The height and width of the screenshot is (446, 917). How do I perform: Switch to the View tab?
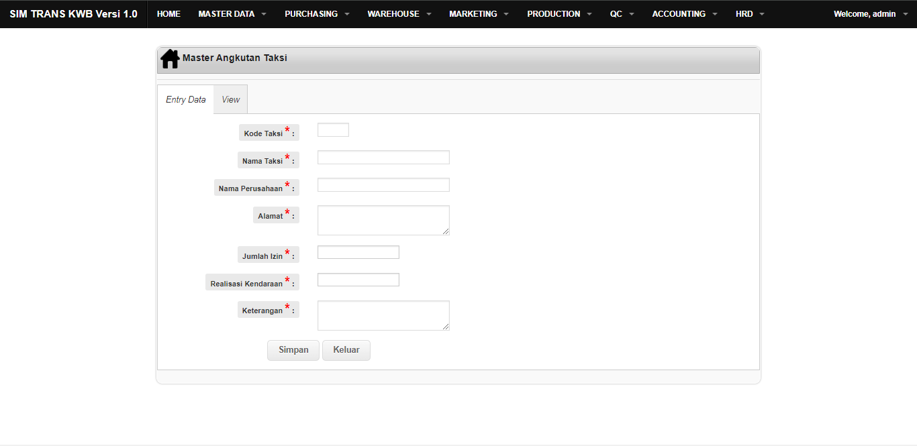click(230, 99)
